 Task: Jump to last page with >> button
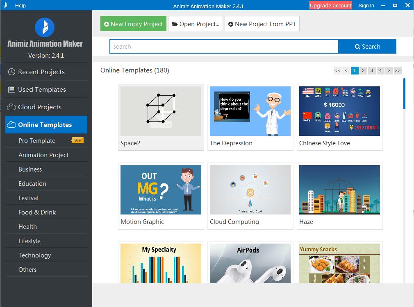pyautogui.click(x=398, y=70)
